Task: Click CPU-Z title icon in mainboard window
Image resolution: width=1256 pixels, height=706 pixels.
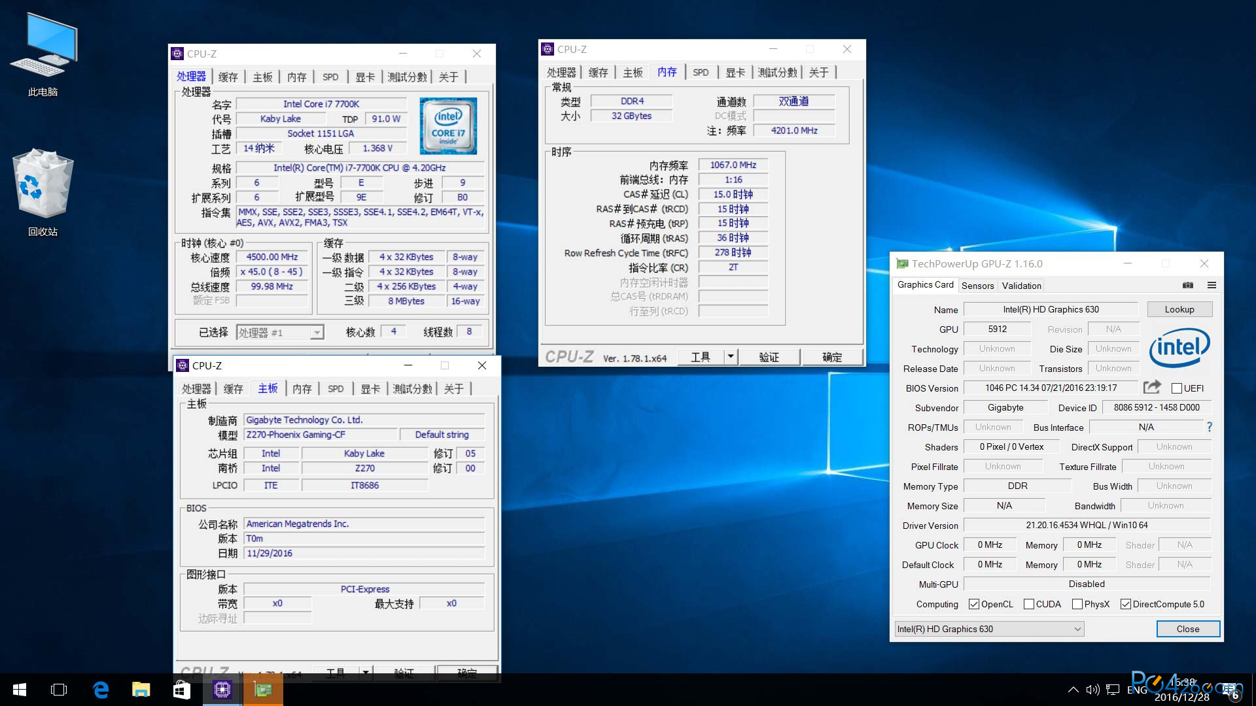Action: pos(183,365)
